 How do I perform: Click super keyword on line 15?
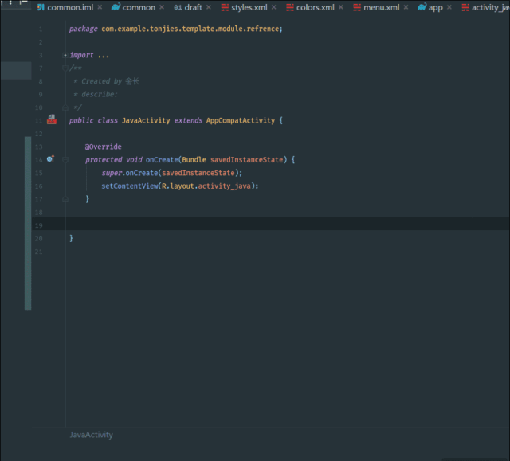tap(112, 173)
